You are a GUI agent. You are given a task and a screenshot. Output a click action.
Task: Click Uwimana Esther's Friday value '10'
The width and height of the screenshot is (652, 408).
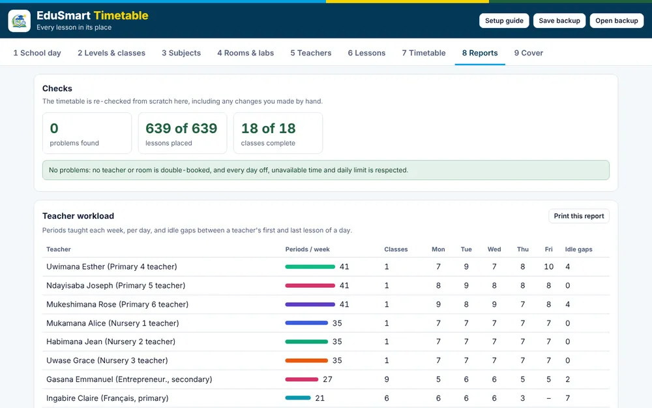(548, 267)
